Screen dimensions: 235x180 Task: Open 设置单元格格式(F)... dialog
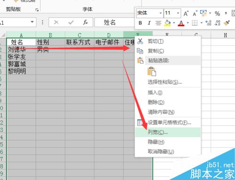click(x=168, y=122)
